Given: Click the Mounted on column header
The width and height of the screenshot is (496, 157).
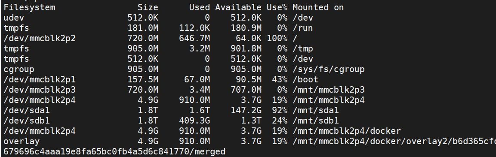Looking at the screenshot, I should click(318, 7).
